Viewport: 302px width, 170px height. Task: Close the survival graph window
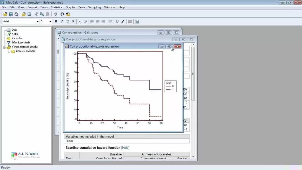178,46
